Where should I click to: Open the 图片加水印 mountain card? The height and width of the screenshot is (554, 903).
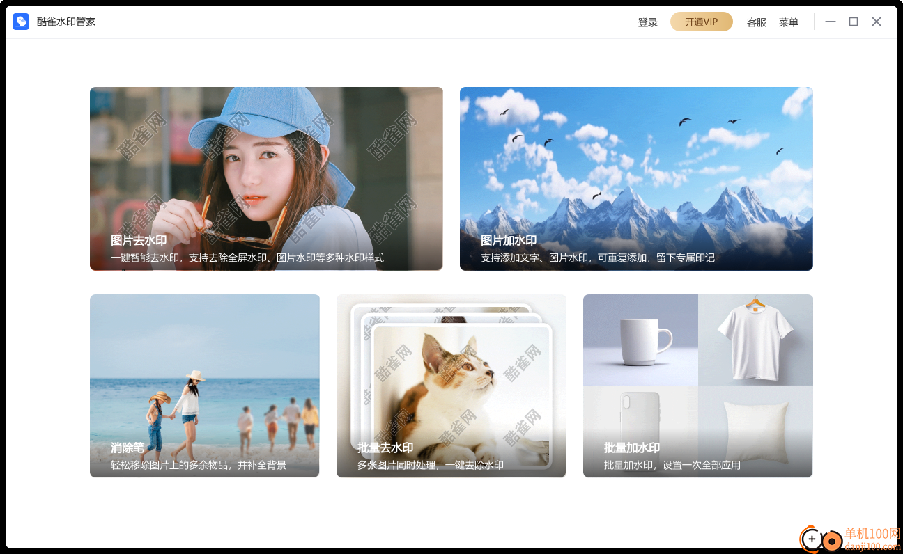click(x=636, y=179)
